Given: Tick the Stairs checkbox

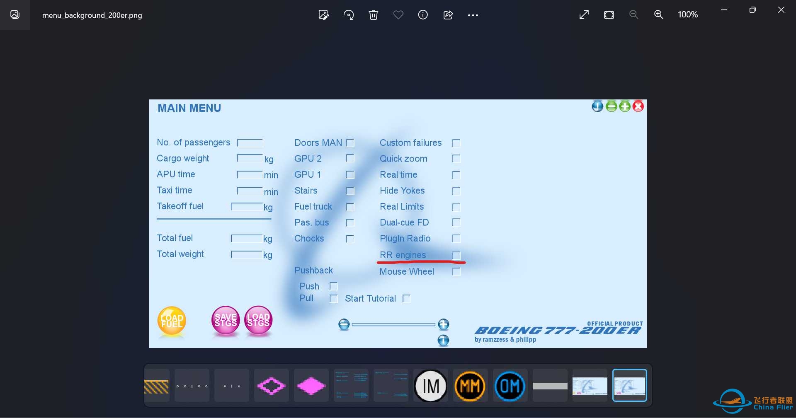Looking at the screenshot, I should click(x=350, y=191).
